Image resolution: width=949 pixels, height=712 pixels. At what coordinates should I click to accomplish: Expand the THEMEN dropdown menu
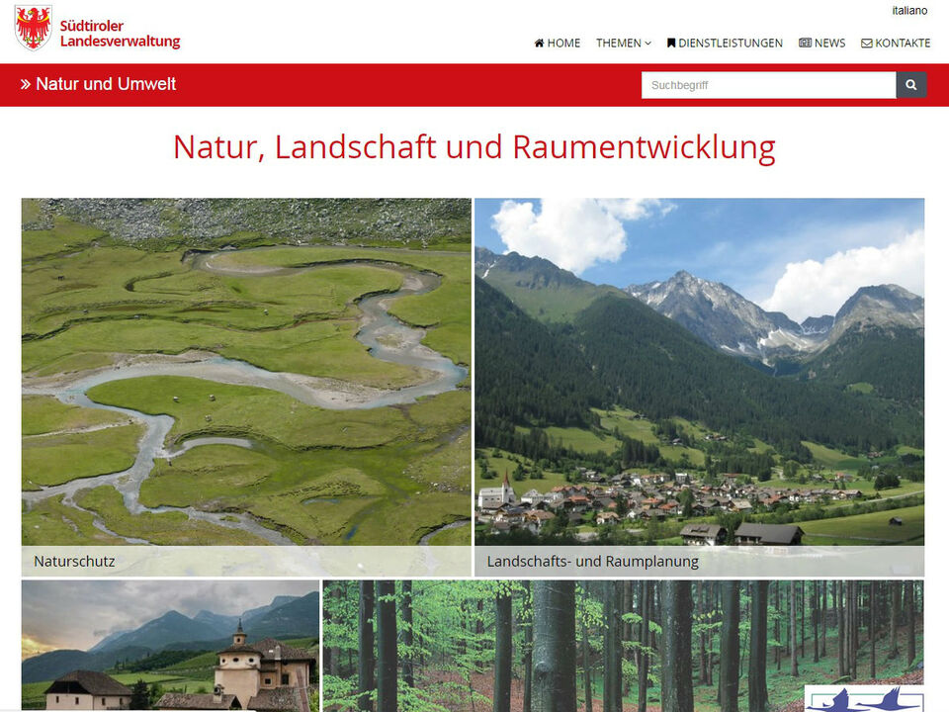623,43
